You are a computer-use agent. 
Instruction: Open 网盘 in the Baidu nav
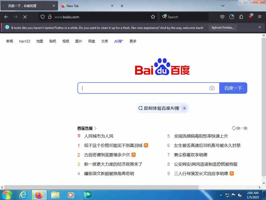tap(92, 41)
